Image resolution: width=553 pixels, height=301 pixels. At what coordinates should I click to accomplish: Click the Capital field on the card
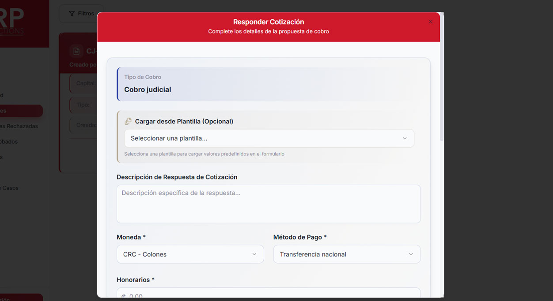[84, 83]
